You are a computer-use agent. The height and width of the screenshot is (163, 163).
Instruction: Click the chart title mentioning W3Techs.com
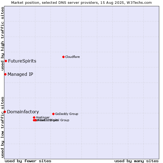(x=81, y=3)
